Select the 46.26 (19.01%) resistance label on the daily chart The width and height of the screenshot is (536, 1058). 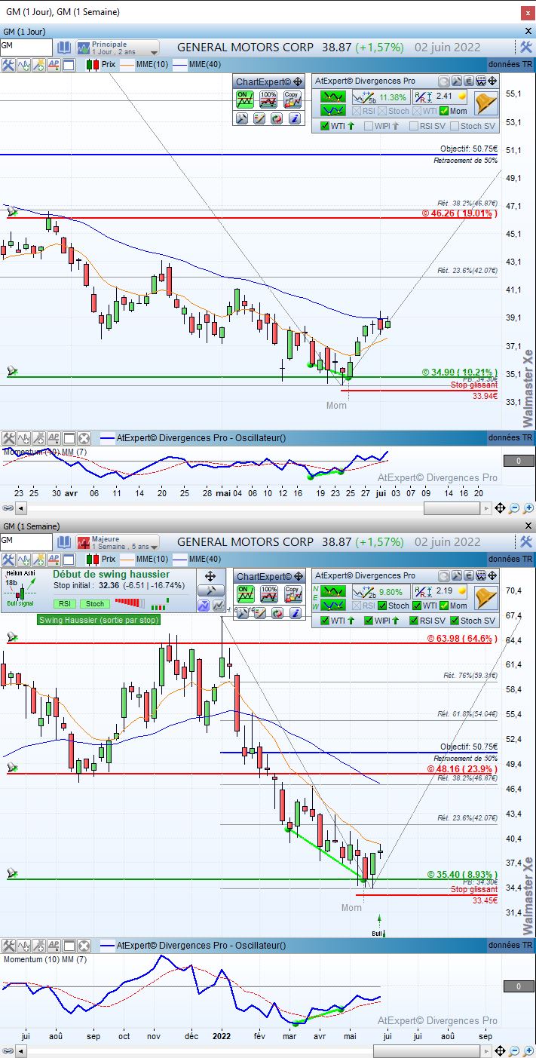[x=460, y=213]
